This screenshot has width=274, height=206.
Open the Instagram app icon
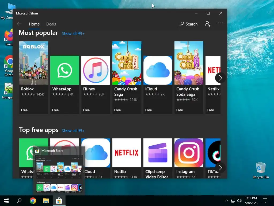(189, 153)
